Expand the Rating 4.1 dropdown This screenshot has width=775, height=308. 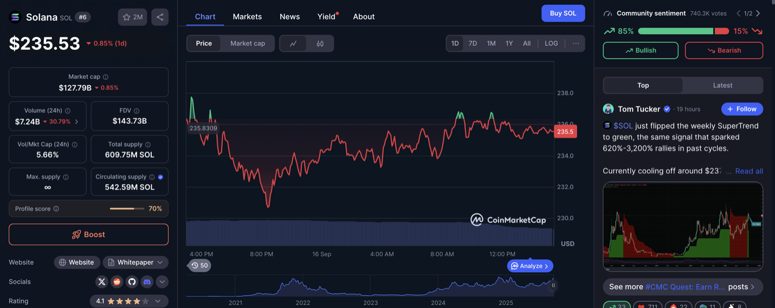(x=129, y=301)
